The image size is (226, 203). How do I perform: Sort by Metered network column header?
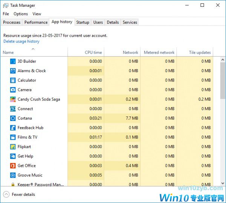[159, 52]
